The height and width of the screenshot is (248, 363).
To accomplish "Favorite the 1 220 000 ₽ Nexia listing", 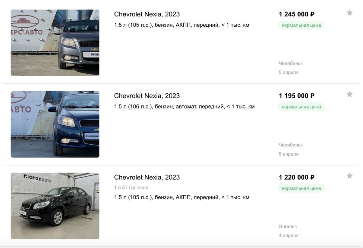I will pos(350,176).
